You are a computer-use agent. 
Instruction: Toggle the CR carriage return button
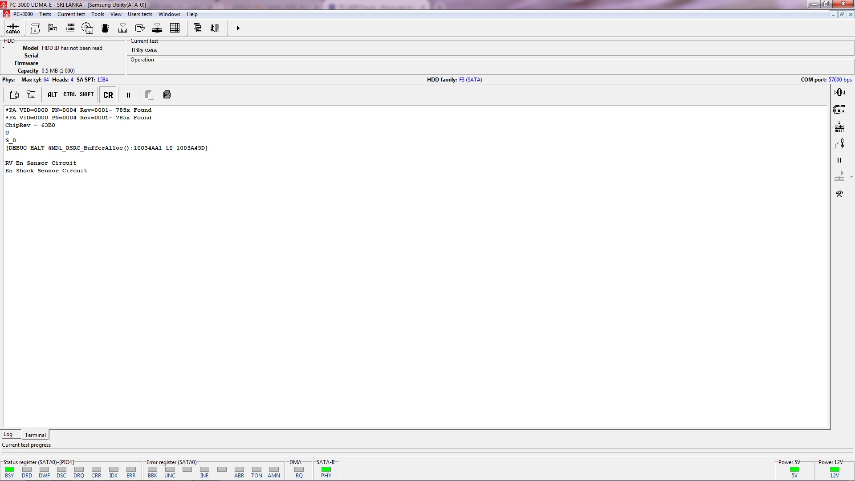pyautogui.click(x=108, y=95)
